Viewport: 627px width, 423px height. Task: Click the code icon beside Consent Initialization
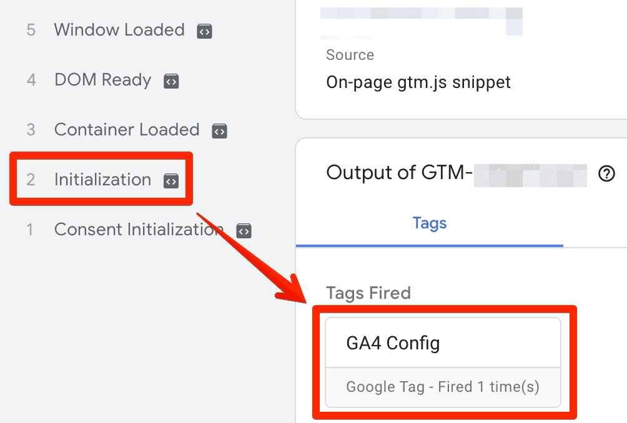243,230
